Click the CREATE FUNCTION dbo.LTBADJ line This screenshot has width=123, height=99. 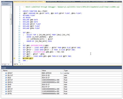tap(35, 11)
